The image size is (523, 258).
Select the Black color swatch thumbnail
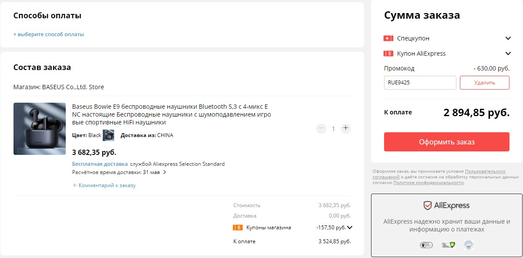click(108, 135)
